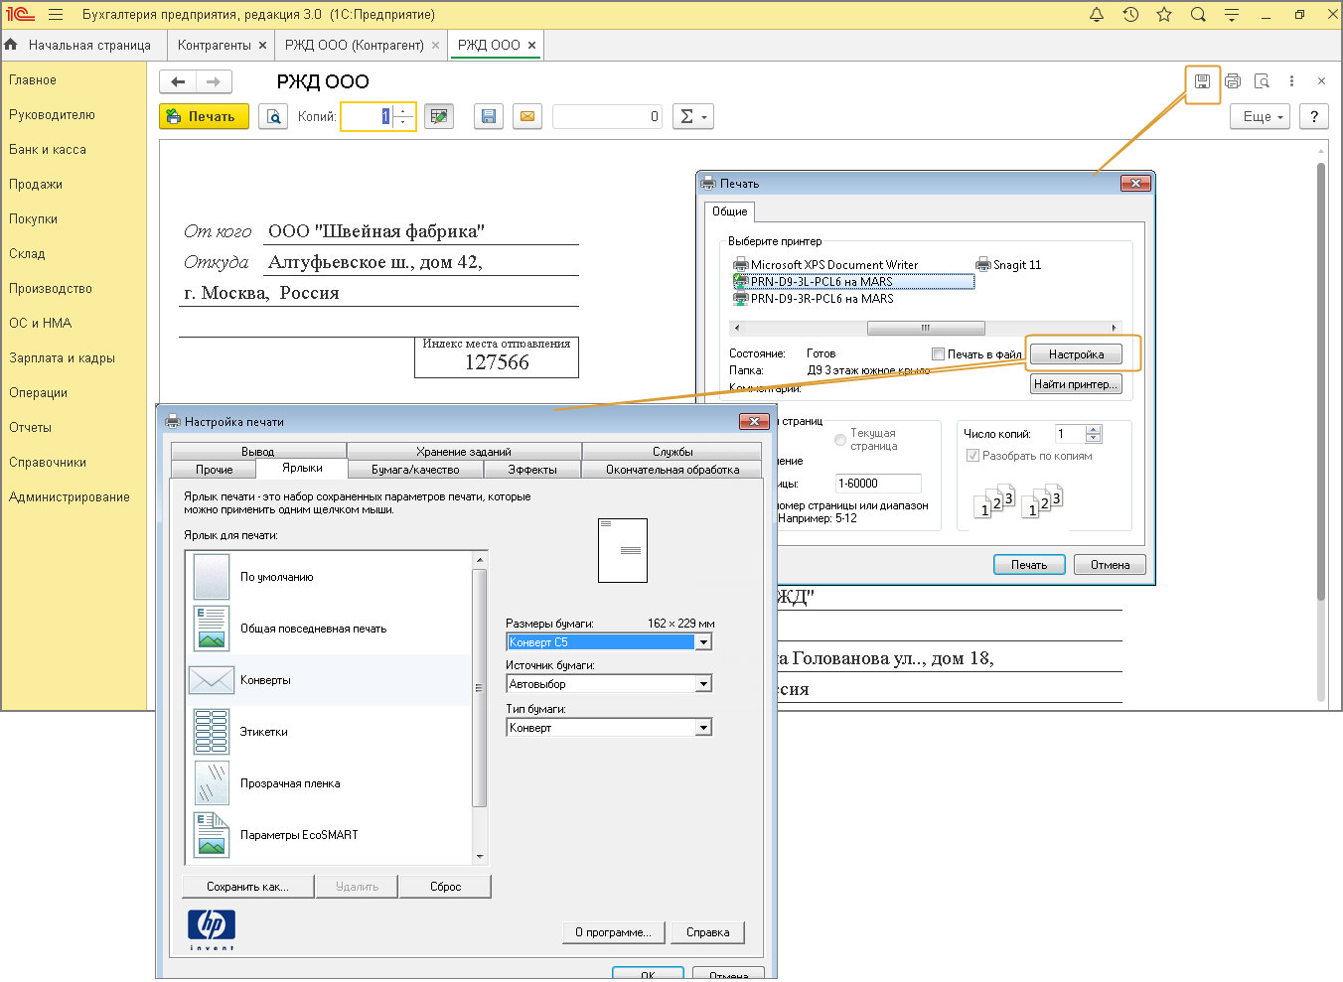Click the Сброс button
Image resolution: width=1343 pixels, height=982 pixels.
[x=446, y=887]
